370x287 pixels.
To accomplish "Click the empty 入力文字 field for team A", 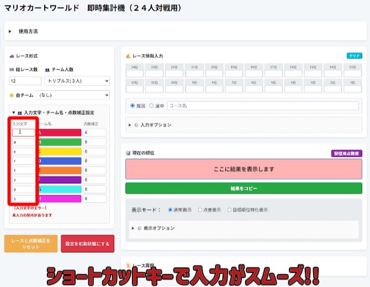I will point(24,132).
